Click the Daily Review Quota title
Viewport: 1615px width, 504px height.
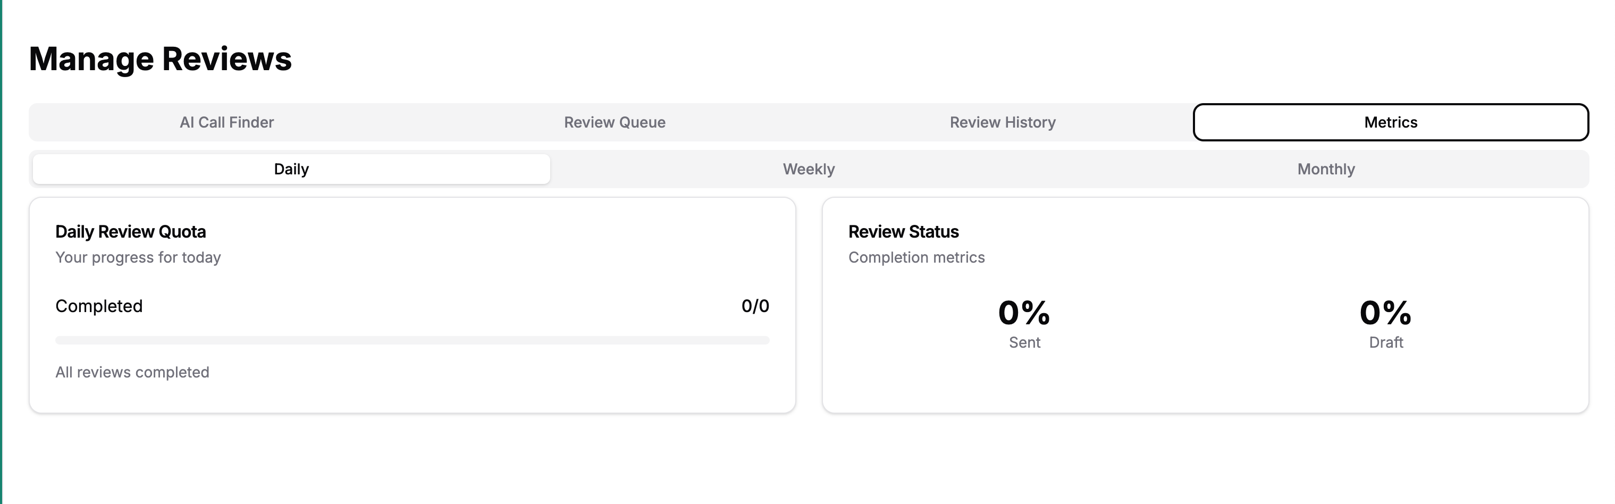130,232
